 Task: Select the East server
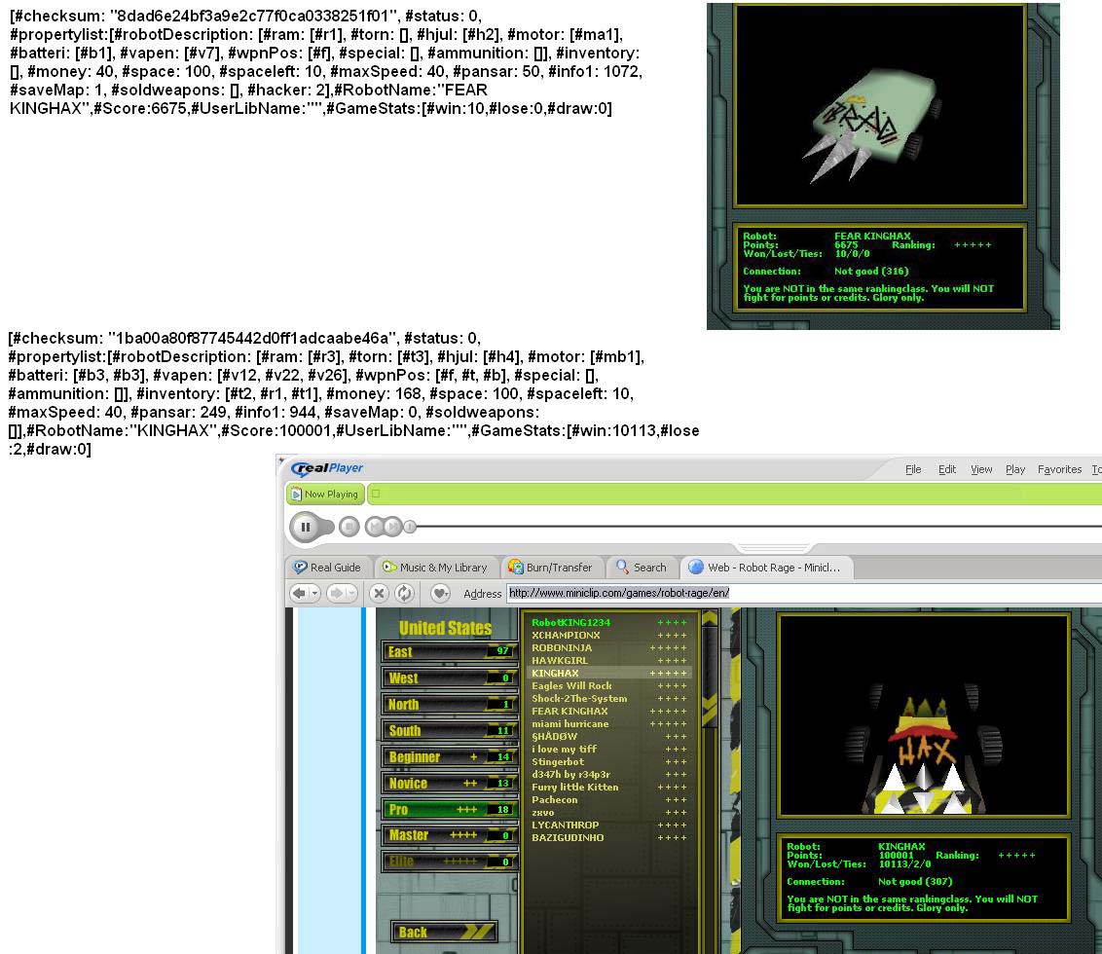click(x=449, y=651)
